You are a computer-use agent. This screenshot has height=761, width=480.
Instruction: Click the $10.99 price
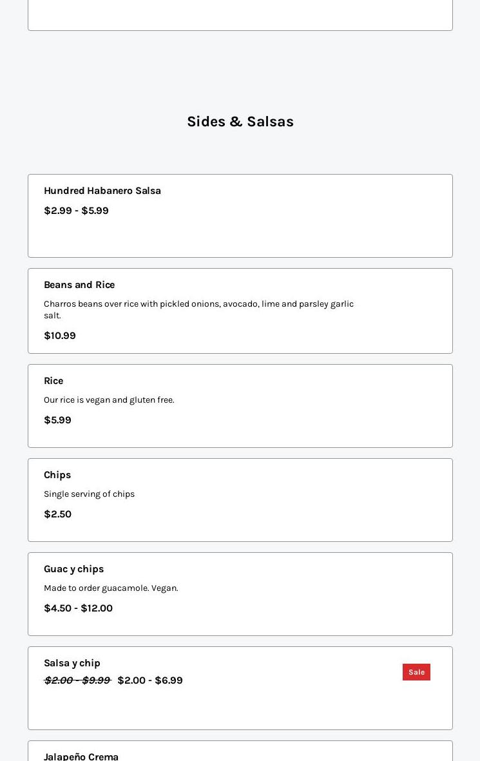(x=60, y=336)
